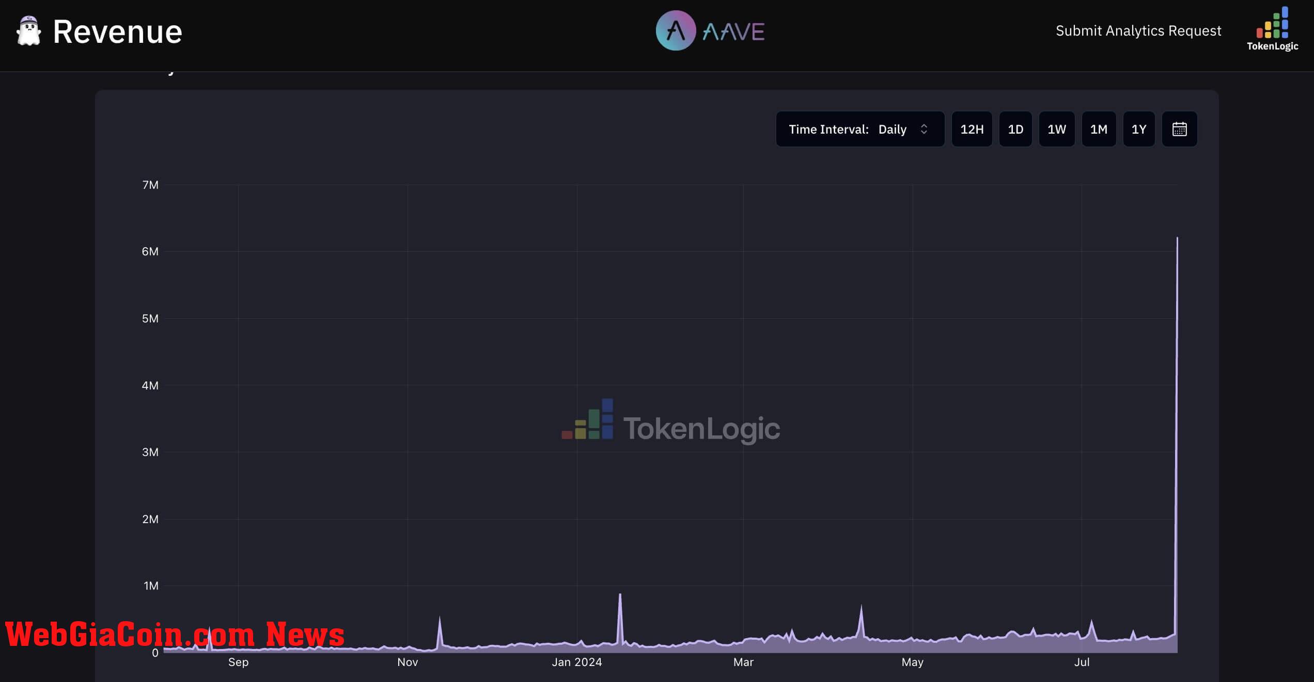Click the 5M y-axis label
Viewport: 1314px width, 682px height.
pos(150,318)
